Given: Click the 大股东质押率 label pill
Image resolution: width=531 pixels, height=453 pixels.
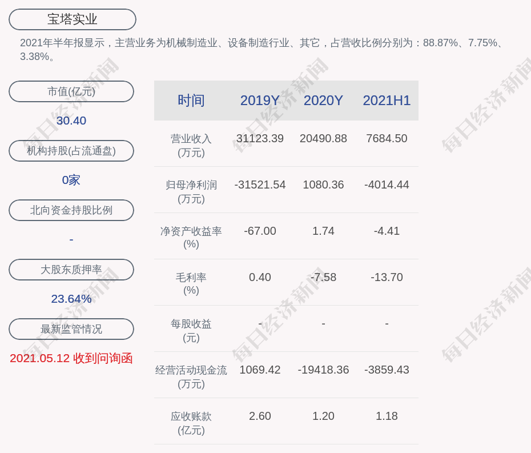Looking at the screenshot, I should [x=71, y=270].
